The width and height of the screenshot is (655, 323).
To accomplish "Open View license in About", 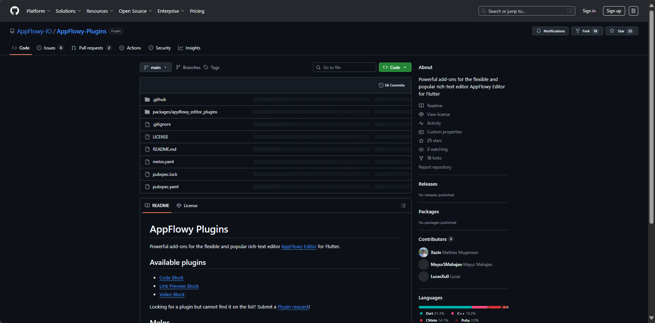I will tap(434, 114).
